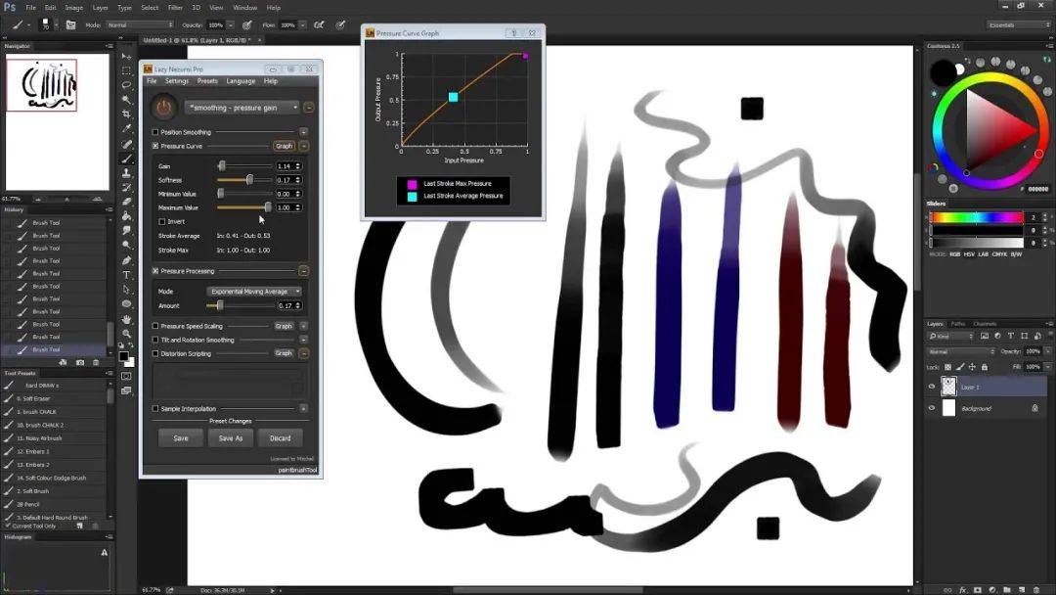
Task: Collapse the Pressure Processing section
Action: tap(303, 271)
